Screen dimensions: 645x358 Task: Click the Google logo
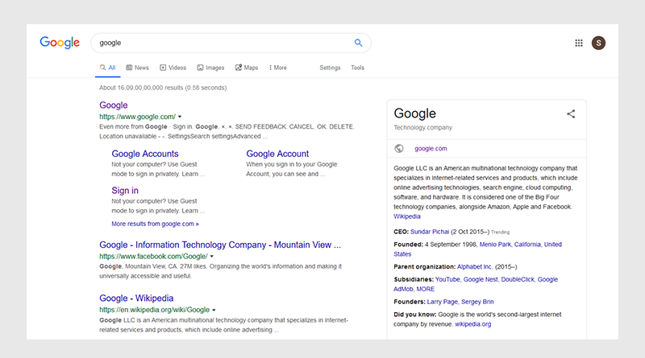tap(60, 43)
